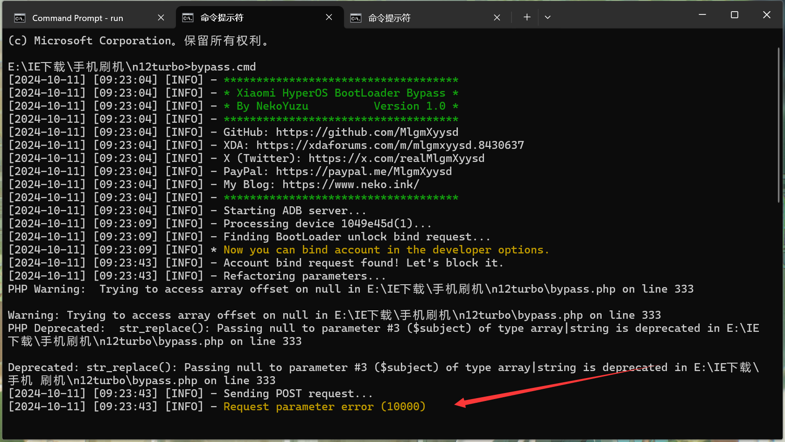Click 'Finding BootLoader unlock bind request...' line
The width and height of the screenshot is (785, 442).
(x=357, y=237)
